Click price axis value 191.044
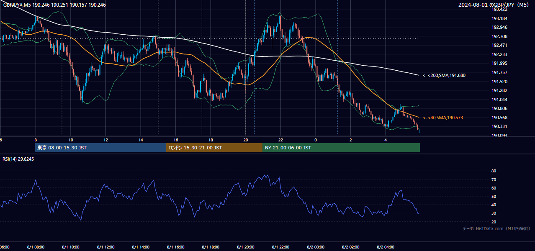 click(x=499, y=100)
